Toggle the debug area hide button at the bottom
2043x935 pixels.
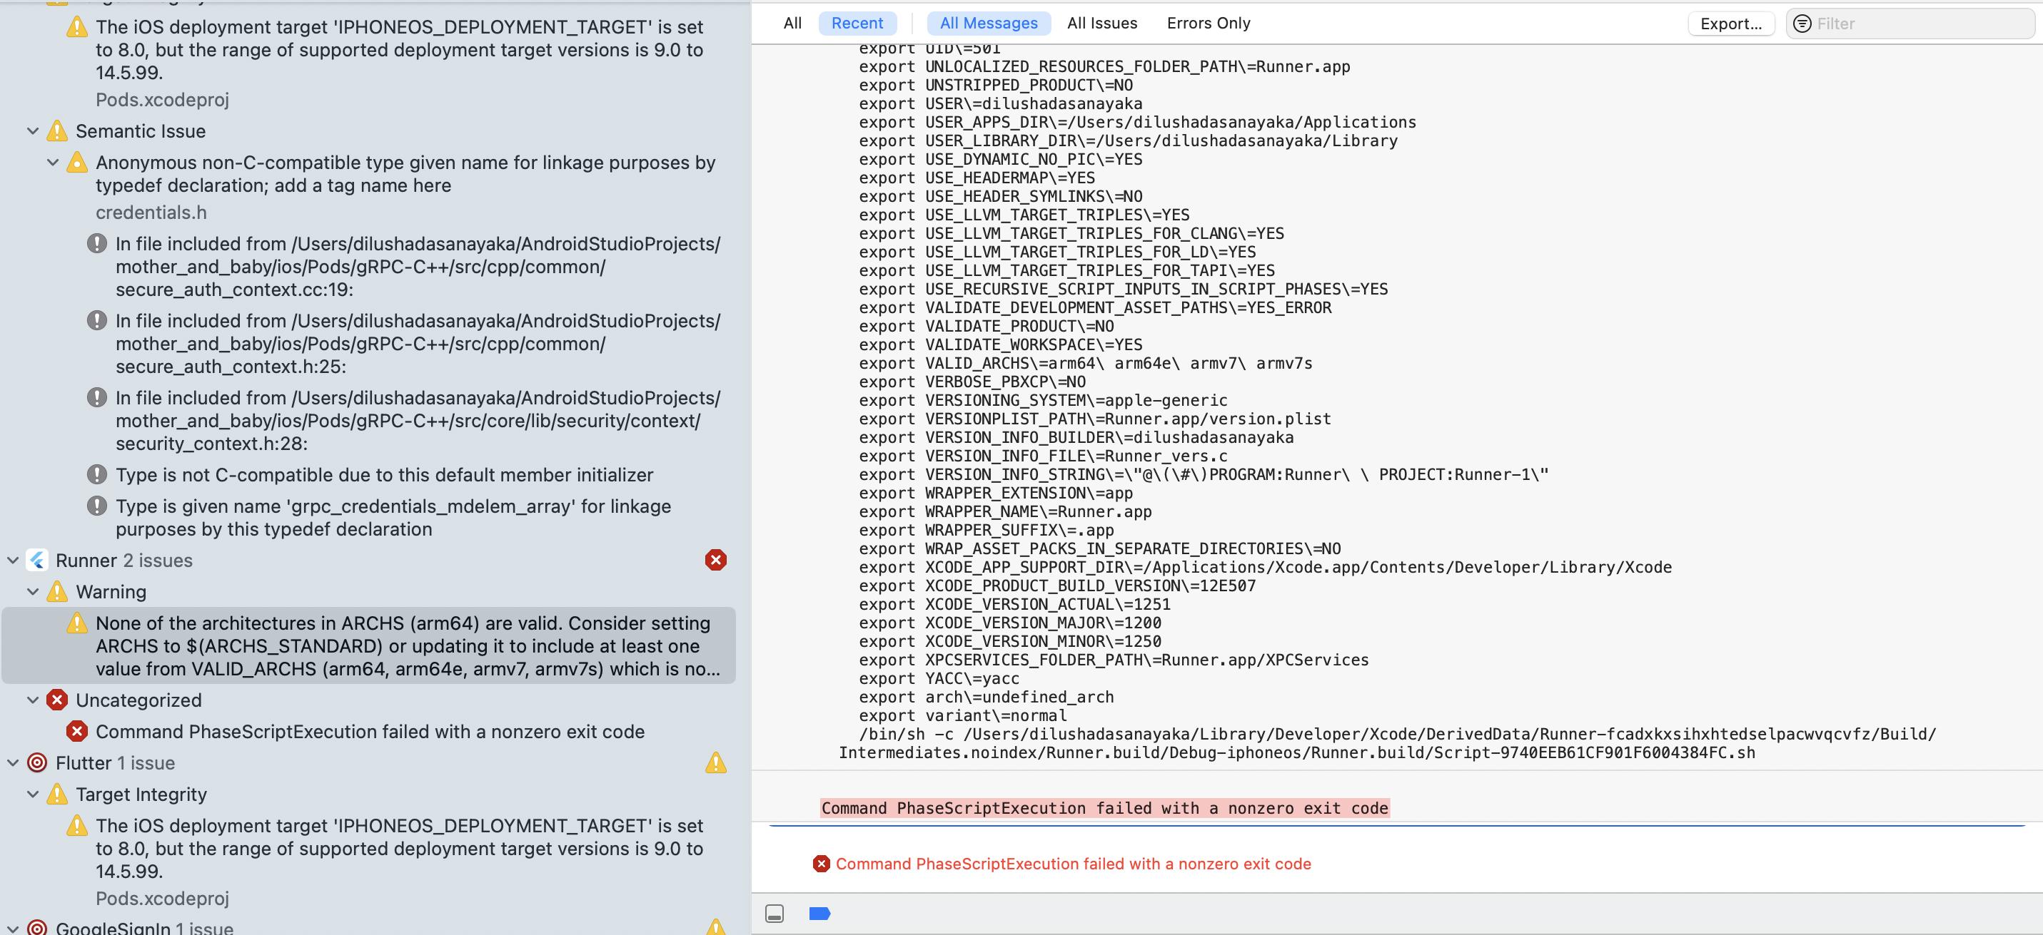(775, 914)
